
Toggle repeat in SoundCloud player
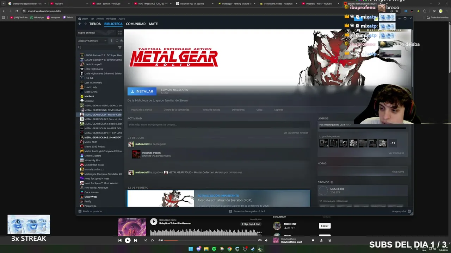click(x=152, y=240)
